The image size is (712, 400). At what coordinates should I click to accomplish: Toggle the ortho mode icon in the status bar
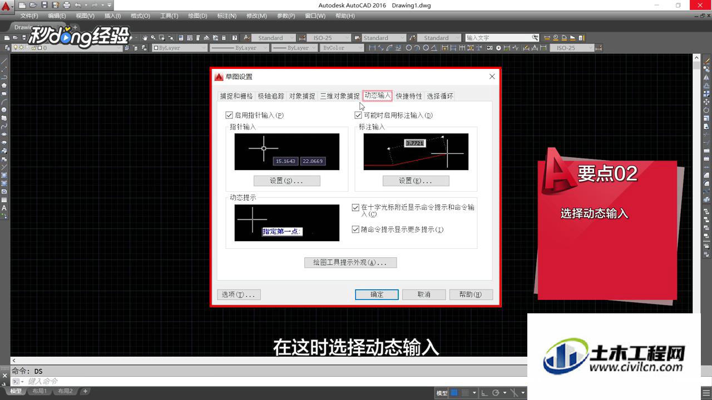click(x=484, y=393)
